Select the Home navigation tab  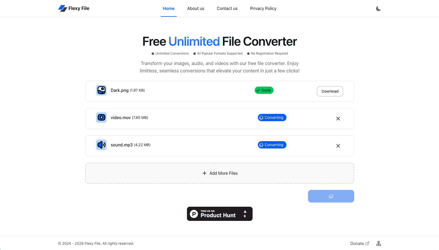point(168,8)
